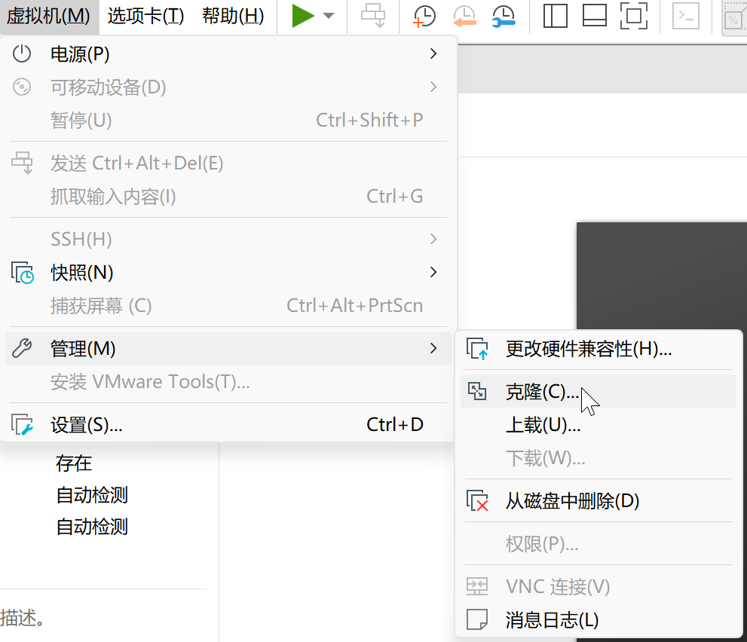Toggle the thumbnail bar layout icon
Screen dimensions: 747x642
(595, 16)
